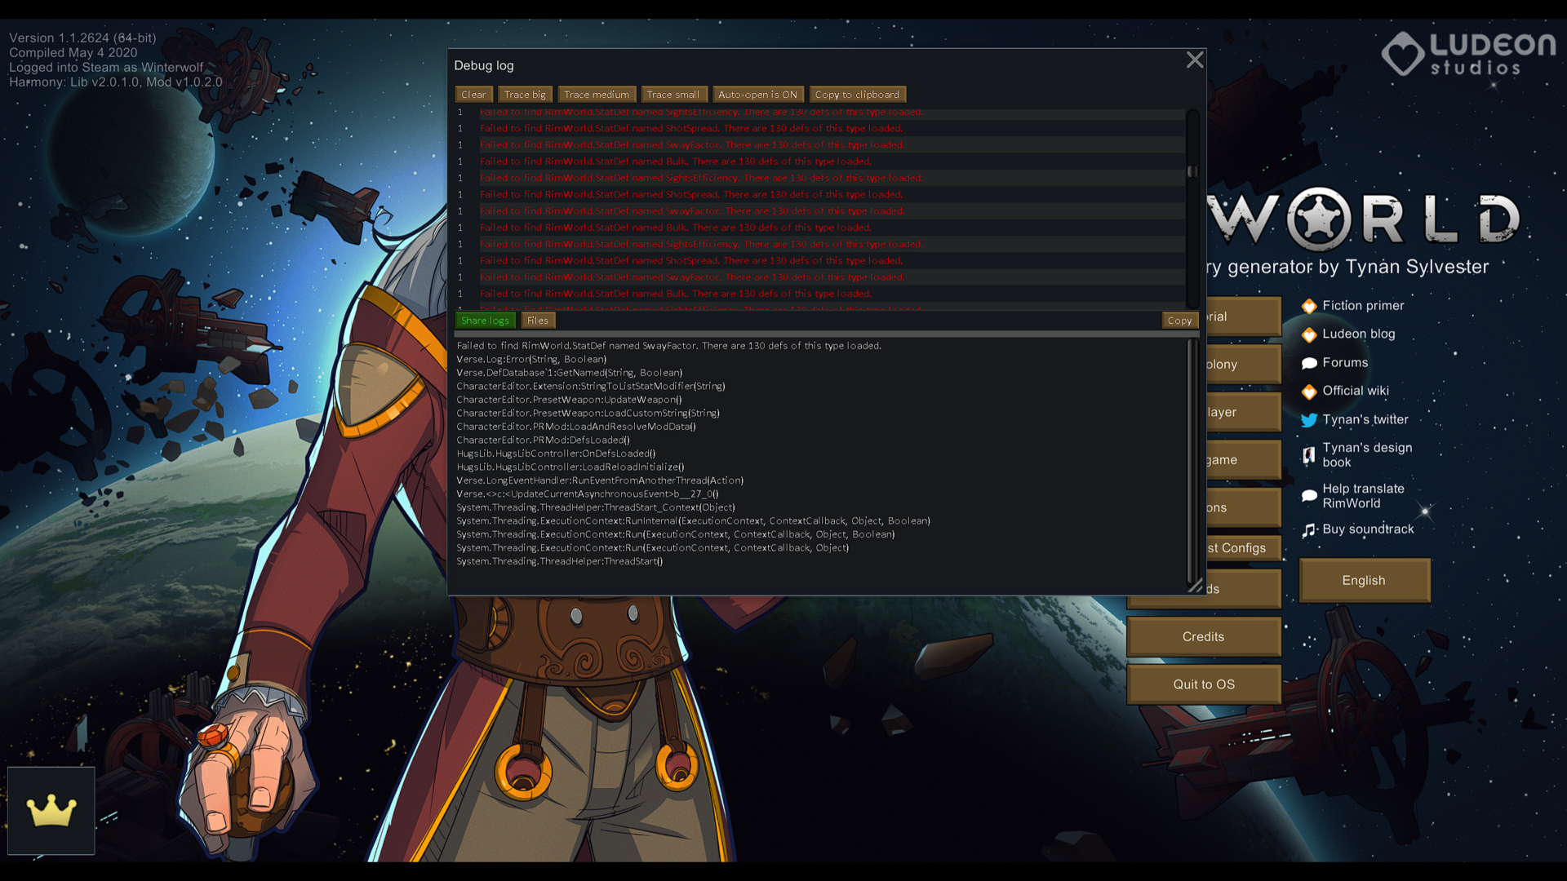This screenshot has height=881, width=1567.
Task: Click the green Share logs button
Action: [x=485, y=321]
